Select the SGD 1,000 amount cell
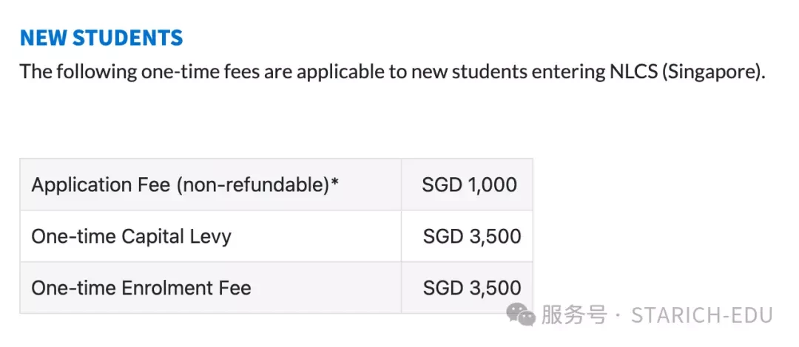This screenshot has height=347, width=799. coord(468,185)
